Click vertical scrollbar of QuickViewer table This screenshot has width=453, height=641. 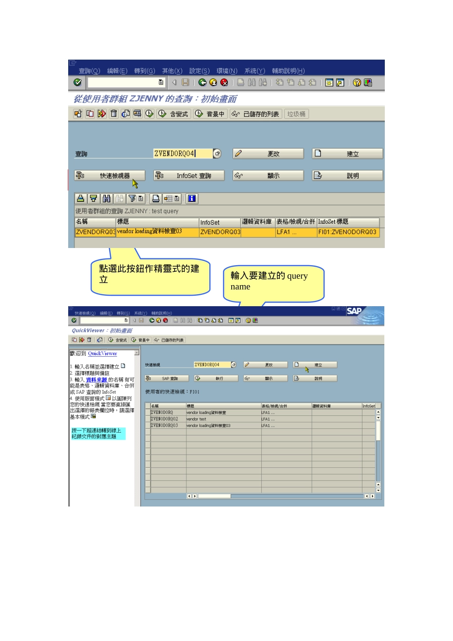click(378, 451)
